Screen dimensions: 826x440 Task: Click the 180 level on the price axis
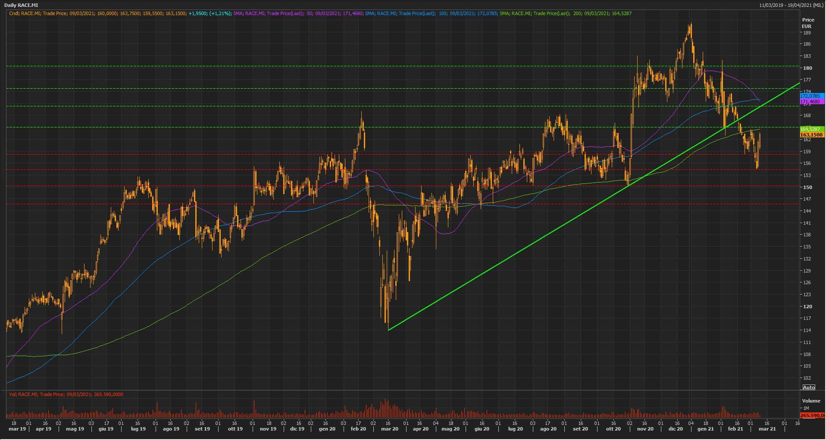click(807, 68)
